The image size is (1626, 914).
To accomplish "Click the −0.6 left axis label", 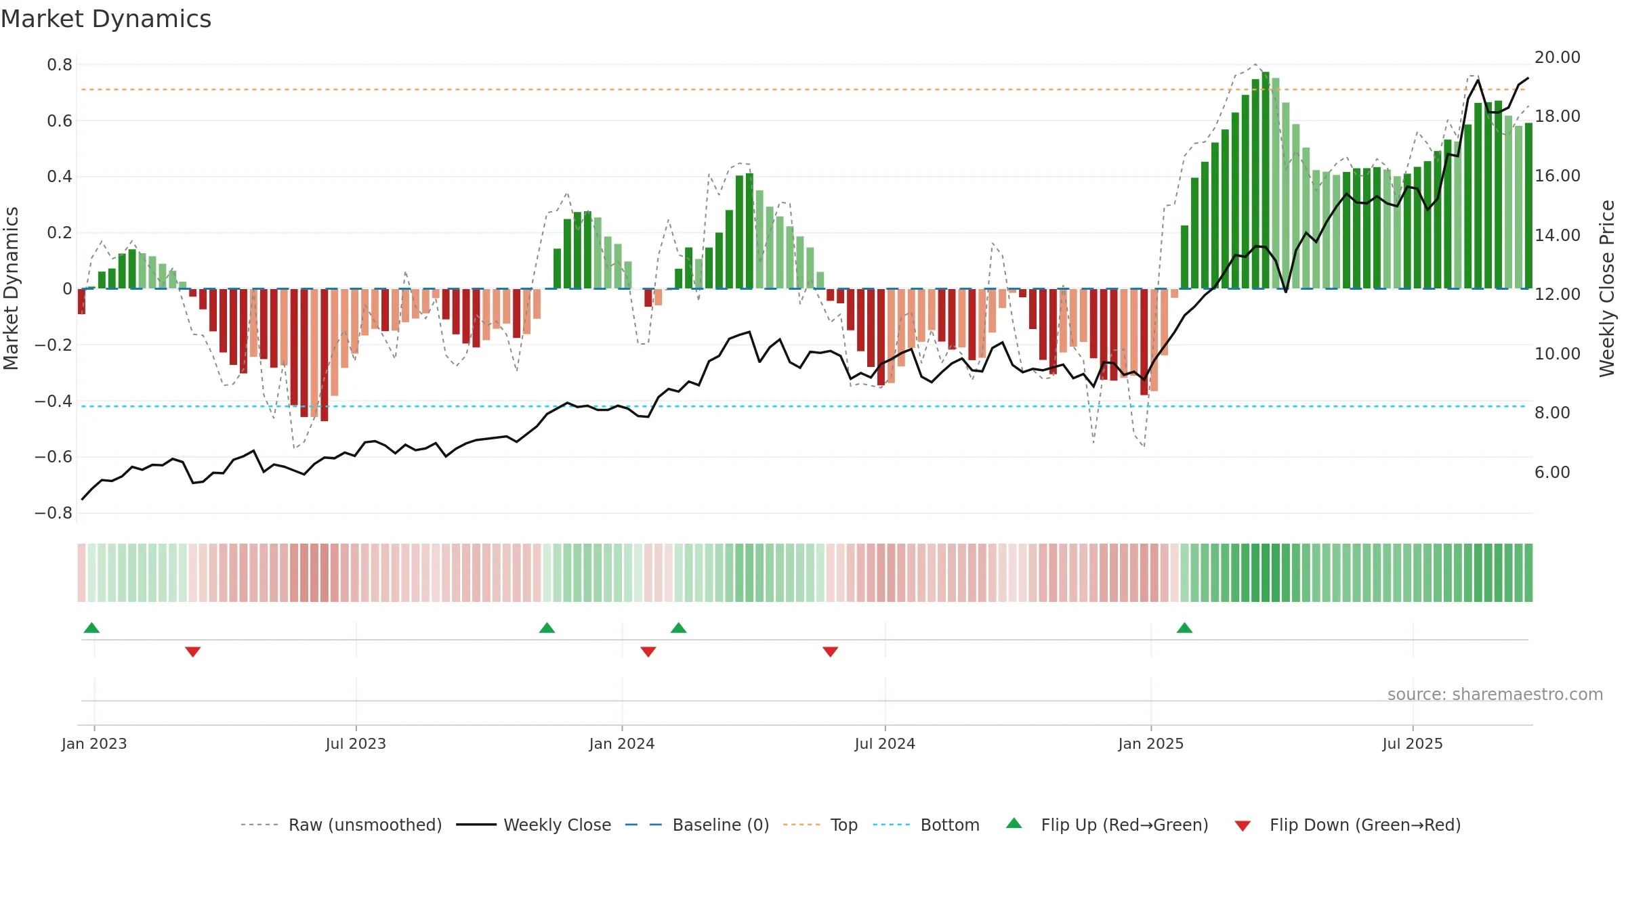I will 54,457.
